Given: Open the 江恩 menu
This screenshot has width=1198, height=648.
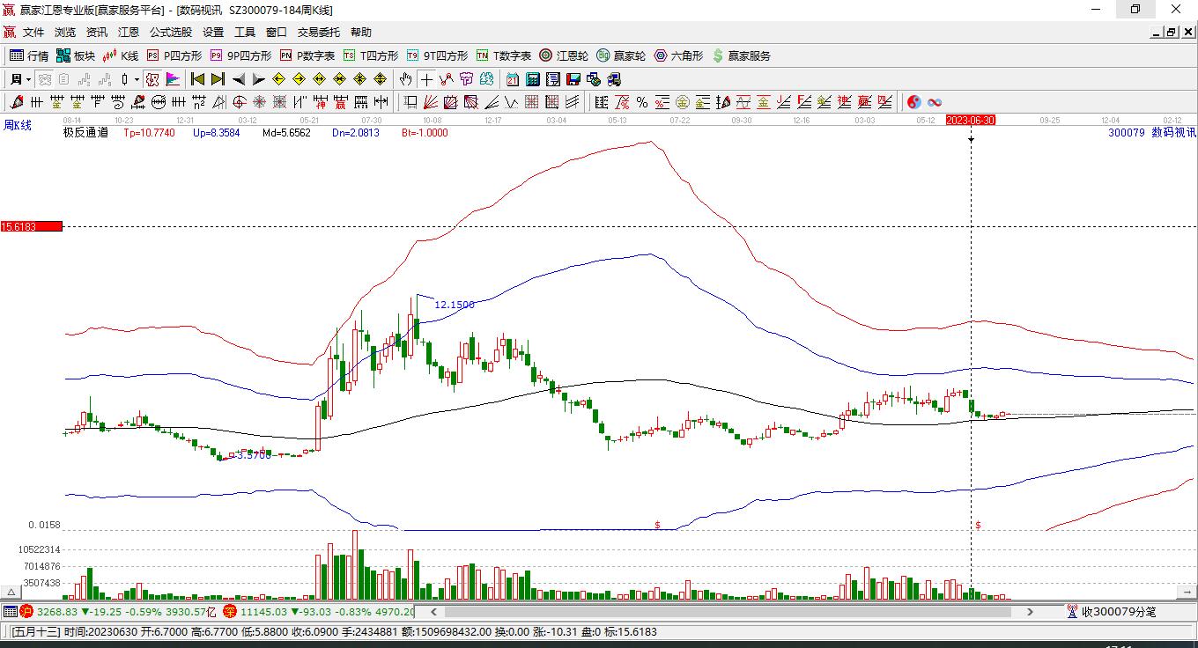Looking at the screenshot, I should pos(129,33).
